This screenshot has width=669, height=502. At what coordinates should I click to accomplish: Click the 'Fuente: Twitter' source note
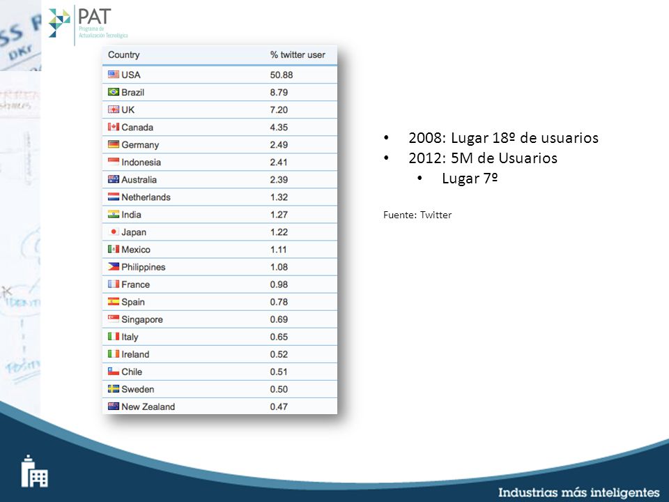pos(417,215)
